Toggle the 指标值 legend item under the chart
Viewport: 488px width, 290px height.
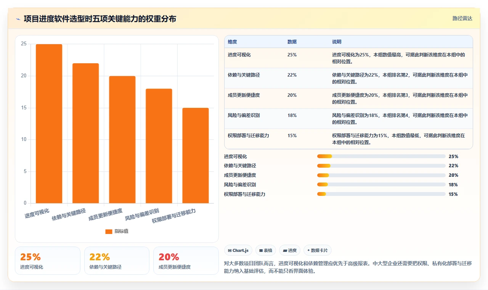pos(117,231)
